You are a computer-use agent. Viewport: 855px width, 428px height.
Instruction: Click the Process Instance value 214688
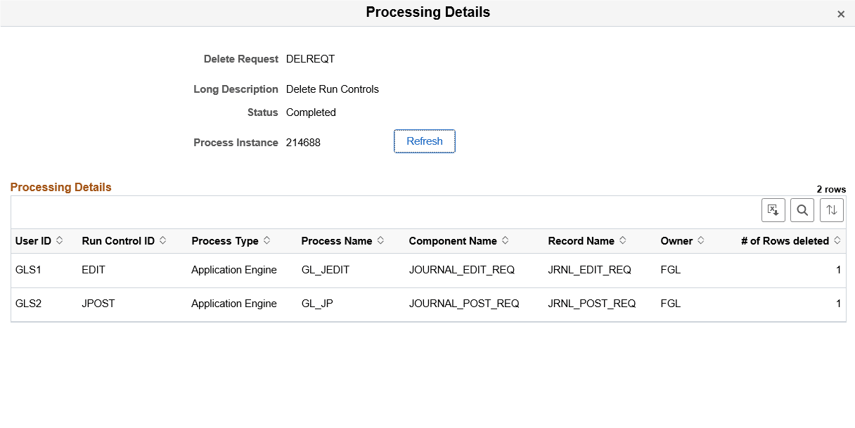click(x=304, y=142)
